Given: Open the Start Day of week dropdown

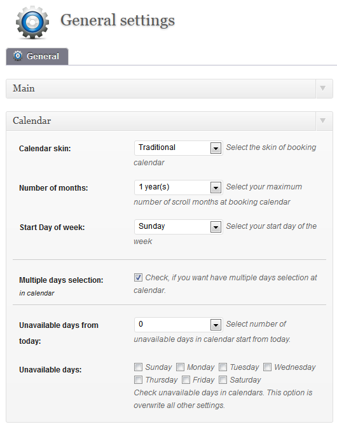Looking at the screenshot, I should click(x=178, y=227).
